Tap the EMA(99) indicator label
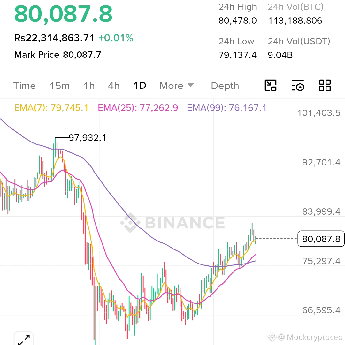 227,108
